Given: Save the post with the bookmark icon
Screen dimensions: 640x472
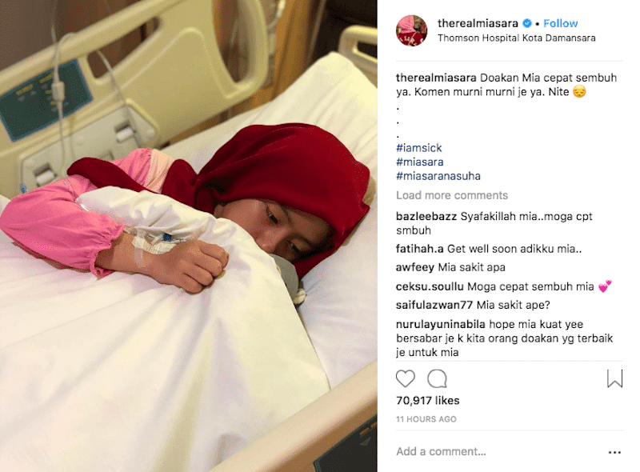Looking at the screenshot, I should pyautogui.click(x=614, y=378).
